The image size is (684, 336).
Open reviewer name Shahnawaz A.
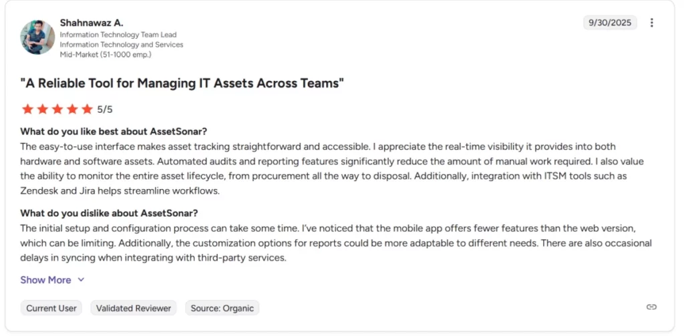(x=92, y=22)
